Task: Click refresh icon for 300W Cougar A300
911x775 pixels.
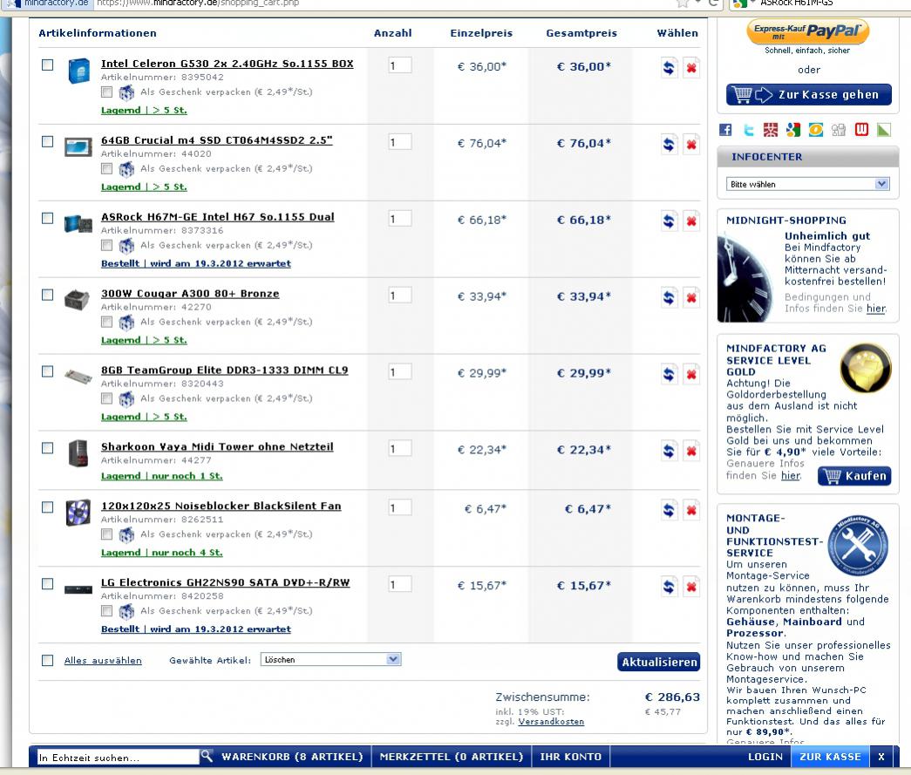Action: [669, 298]
